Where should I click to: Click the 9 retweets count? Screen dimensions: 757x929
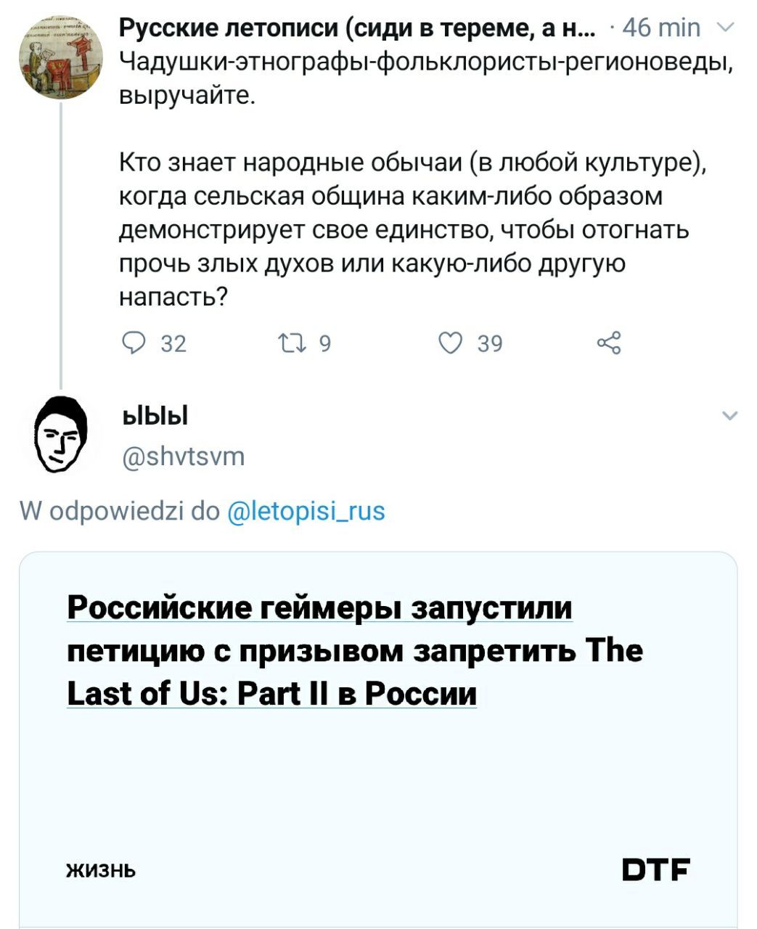324,343
